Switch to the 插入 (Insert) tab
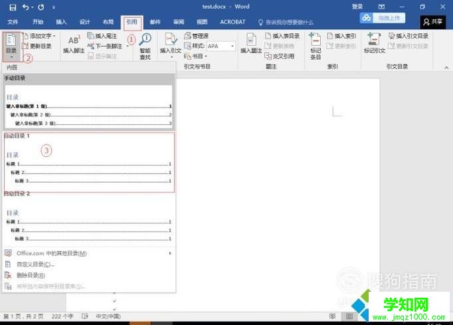The image size is (453, 325). pos(61,22)
